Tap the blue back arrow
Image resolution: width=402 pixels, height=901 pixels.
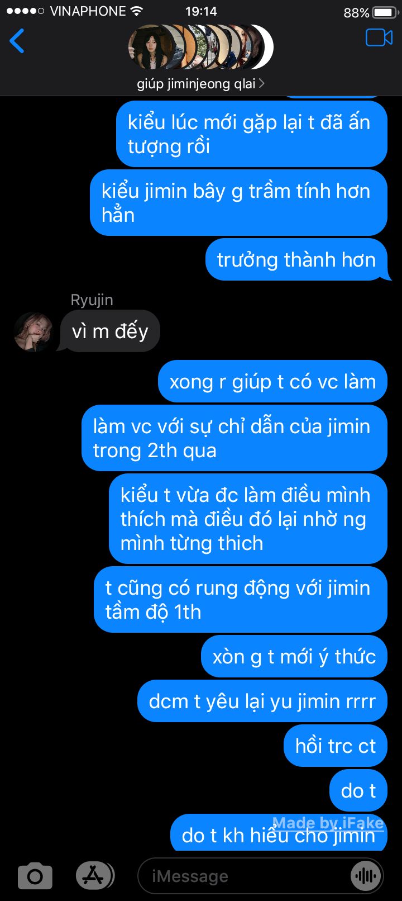(17, 41)
